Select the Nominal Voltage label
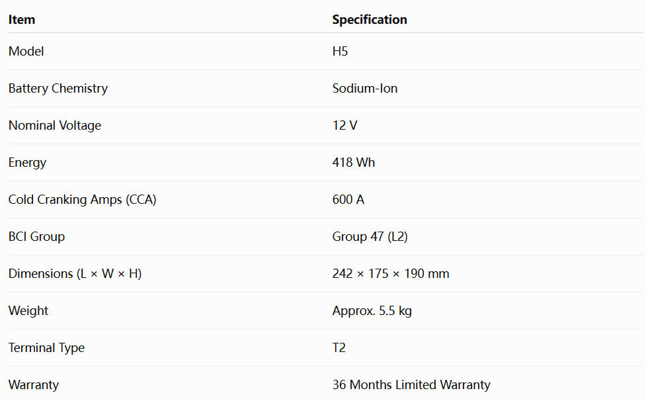 [55, 125]
